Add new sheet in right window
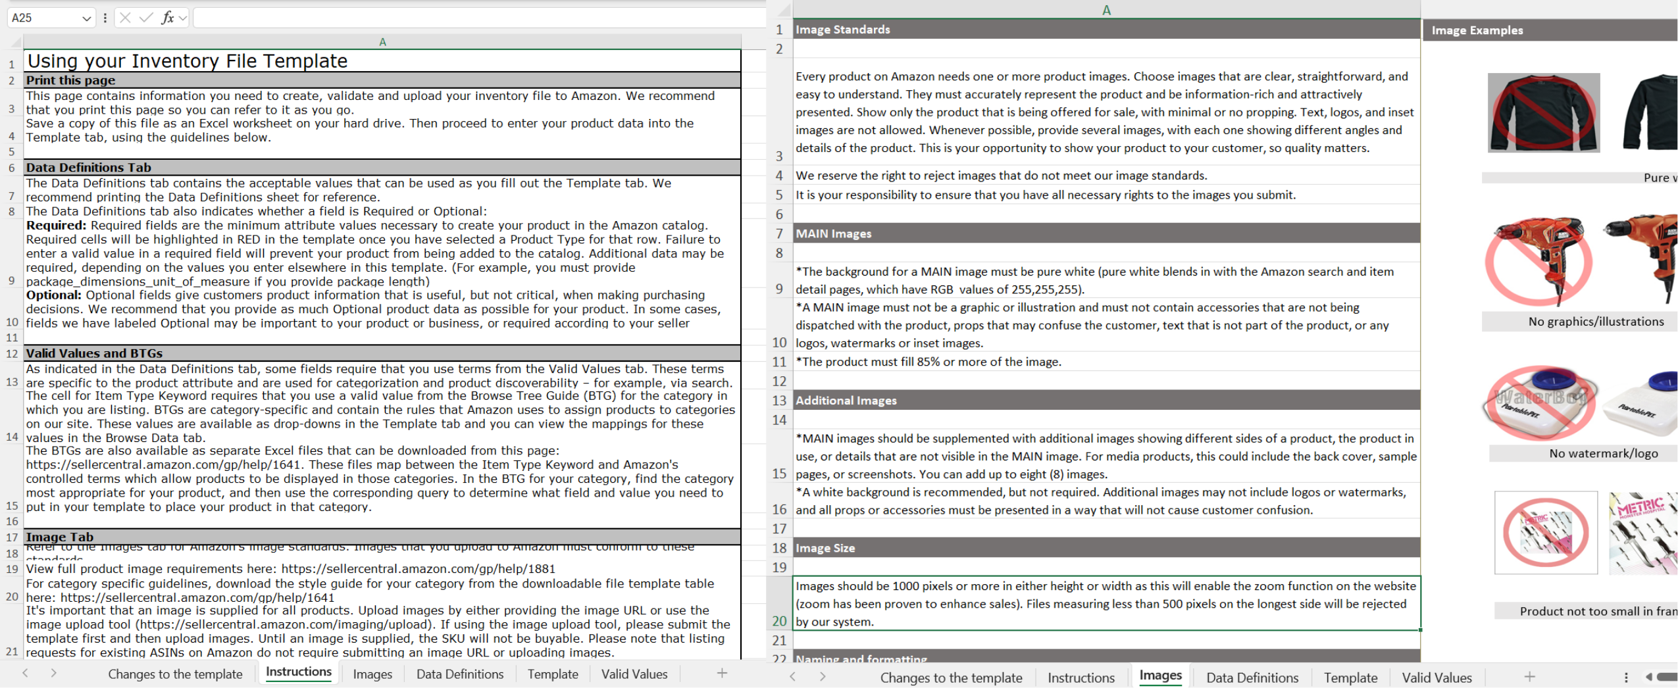The image size is (1678, 688). (1529, 677)
